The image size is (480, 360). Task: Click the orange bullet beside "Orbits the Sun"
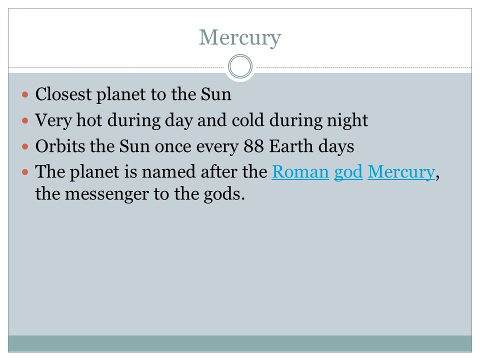point(25,146)
